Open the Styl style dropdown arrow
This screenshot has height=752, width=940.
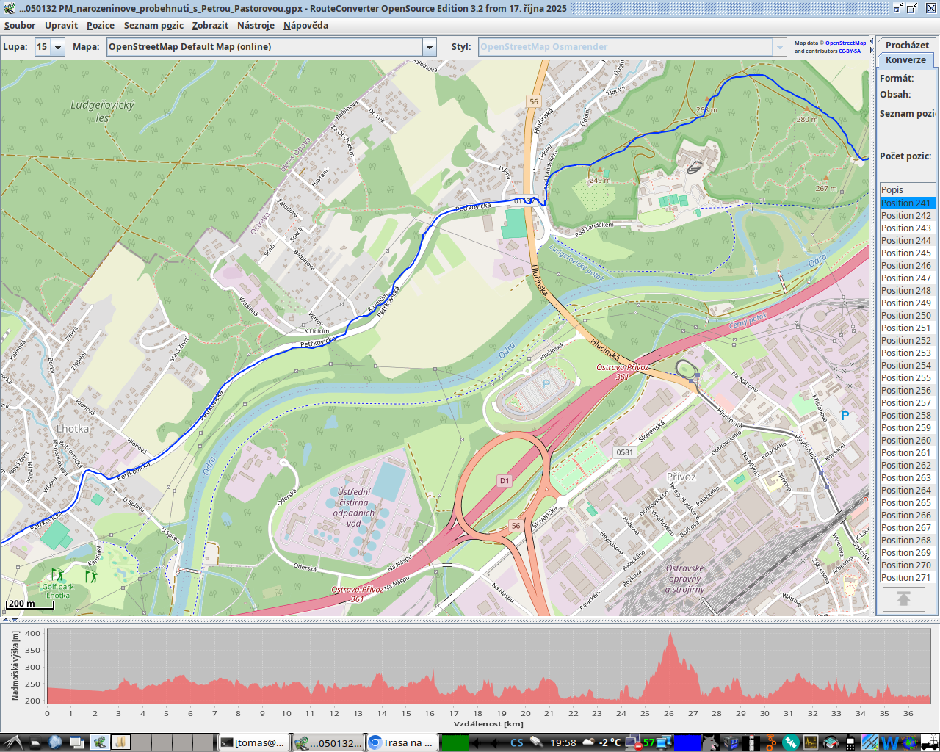point(779,47)
